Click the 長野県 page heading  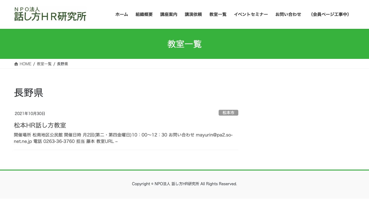point(29,93)
